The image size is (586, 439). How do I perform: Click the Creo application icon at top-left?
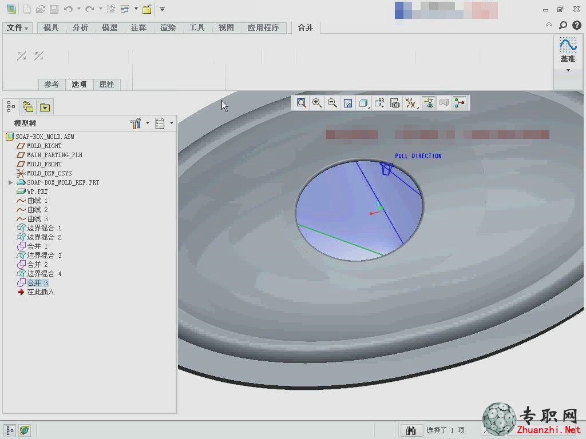point(11,9)
